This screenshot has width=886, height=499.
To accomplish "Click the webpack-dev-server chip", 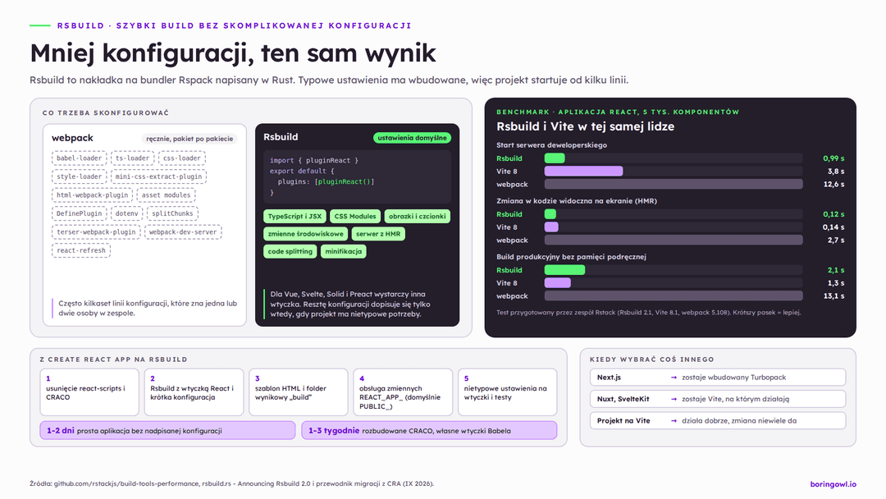I will (x=183, y=231).
